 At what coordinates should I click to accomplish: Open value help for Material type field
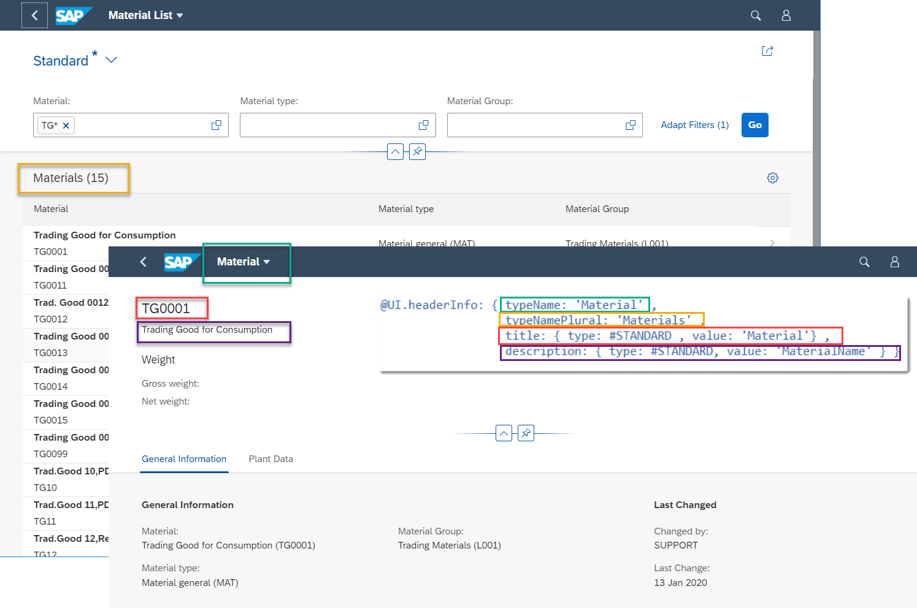click(423, 124)
